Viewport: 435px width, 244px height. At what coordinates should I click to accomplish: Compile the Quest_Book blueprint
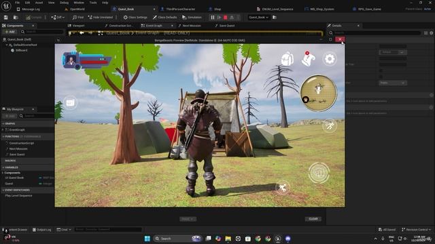tap(34, 18)
